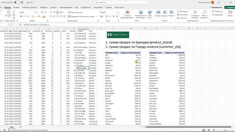This screenshot has height=132, width=235.
Task: Toggle align-bottom vertical alignment
Action: point(57,12)
